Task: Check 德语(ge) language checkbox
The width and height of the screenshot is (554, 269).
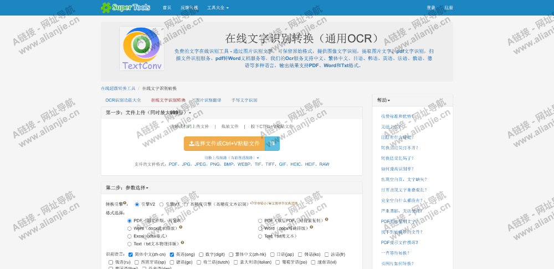Action: (172, 262)
